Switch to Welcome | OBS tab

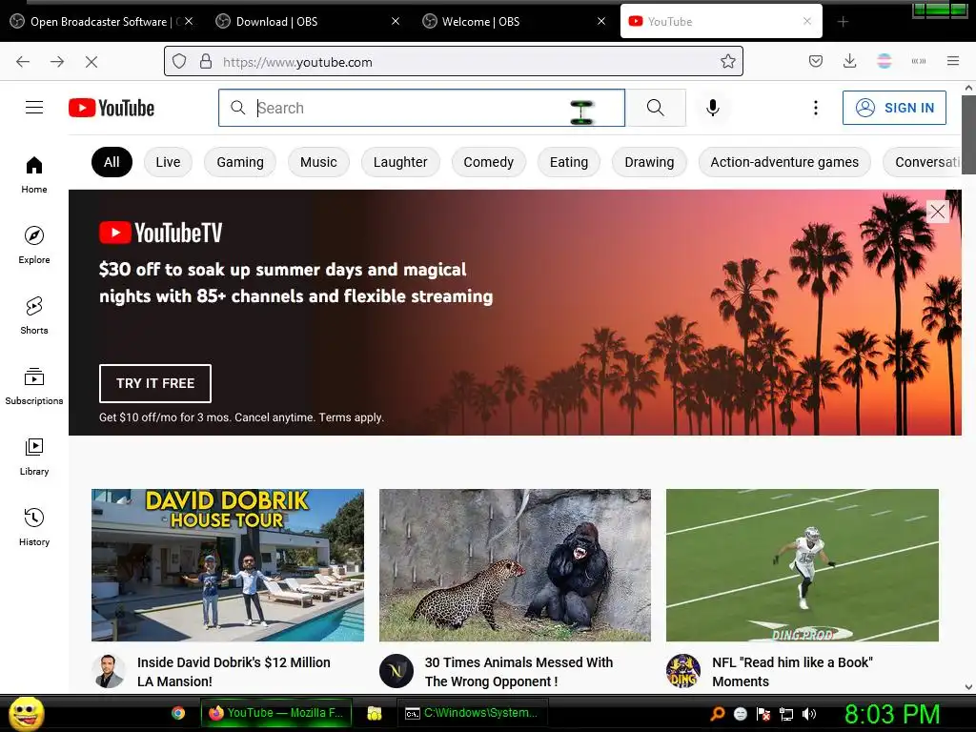(x=512, y=22)
